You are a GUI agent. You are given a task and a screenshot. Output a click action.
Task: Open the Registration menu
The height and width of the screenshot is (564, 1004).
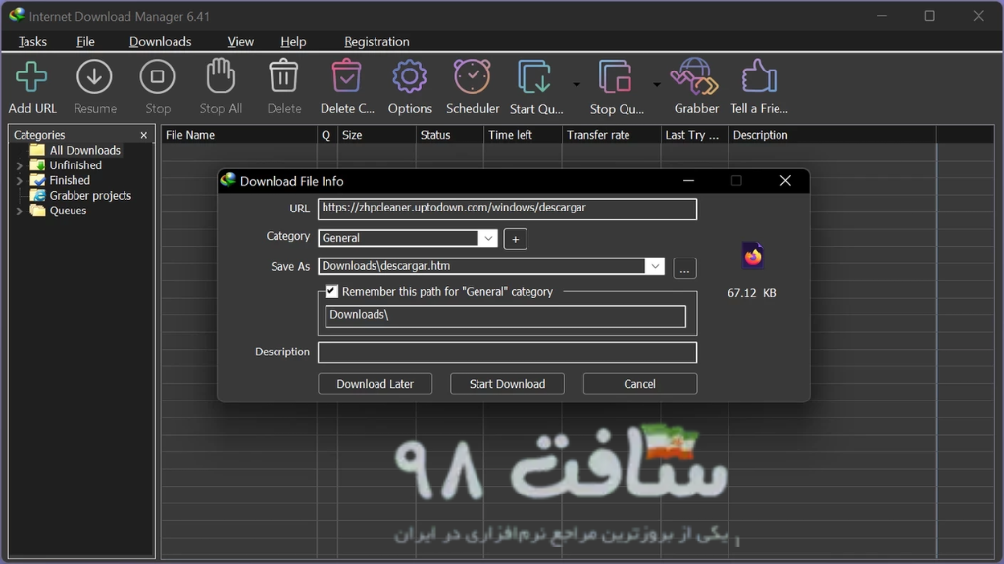tap(376, 41)
